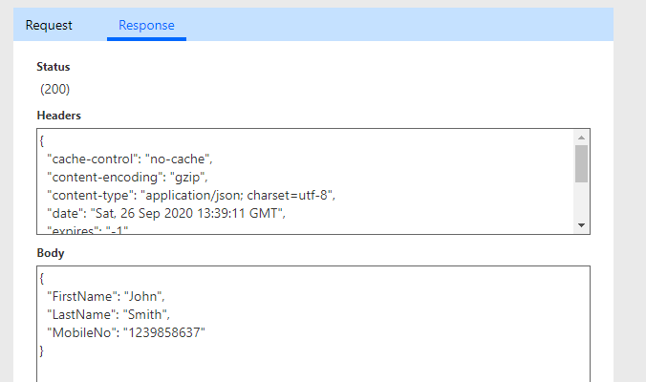This screenshot has height=382, width=646.
Task: Click the closing brace in the Body box
Action: pos(42,350)
